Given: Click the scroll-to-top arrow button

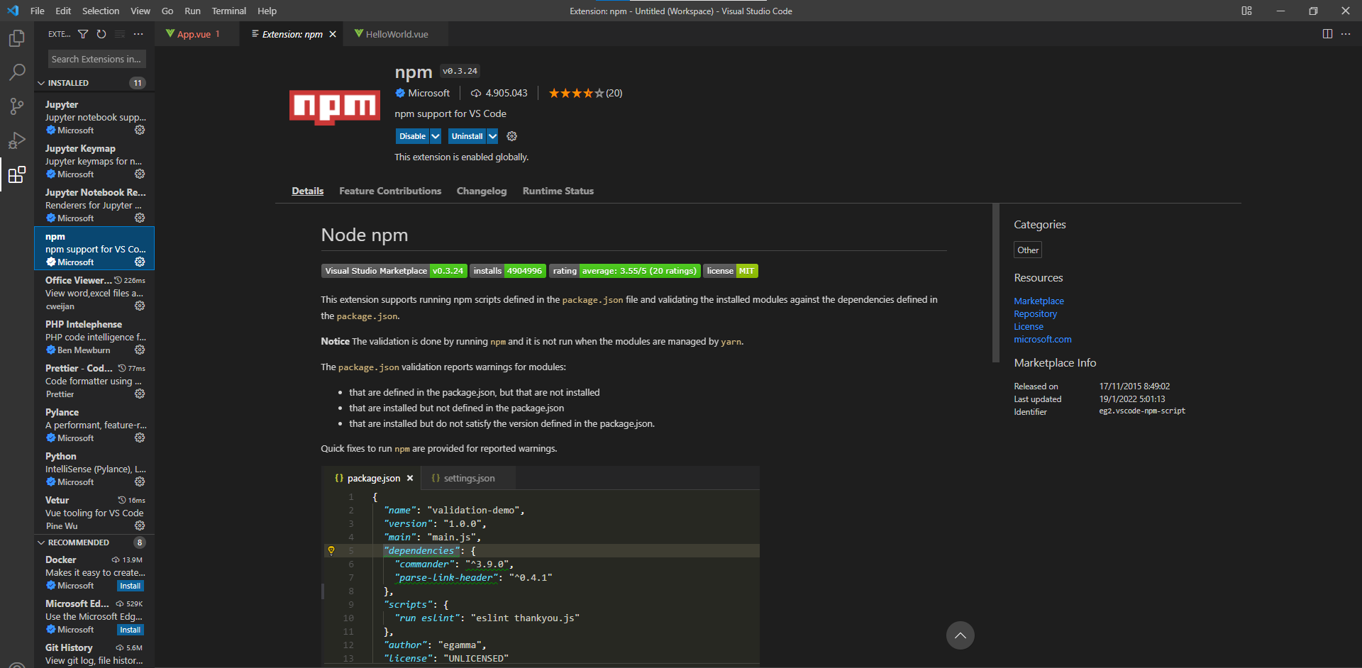Looking at the screenshot, I should coord(960,635).
